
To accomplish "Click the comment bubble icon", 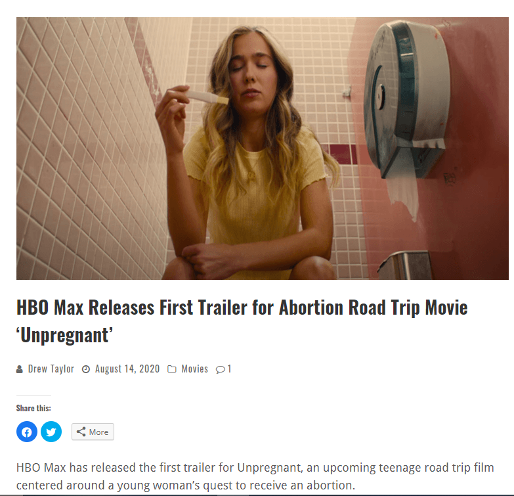I will coord(221,370).
